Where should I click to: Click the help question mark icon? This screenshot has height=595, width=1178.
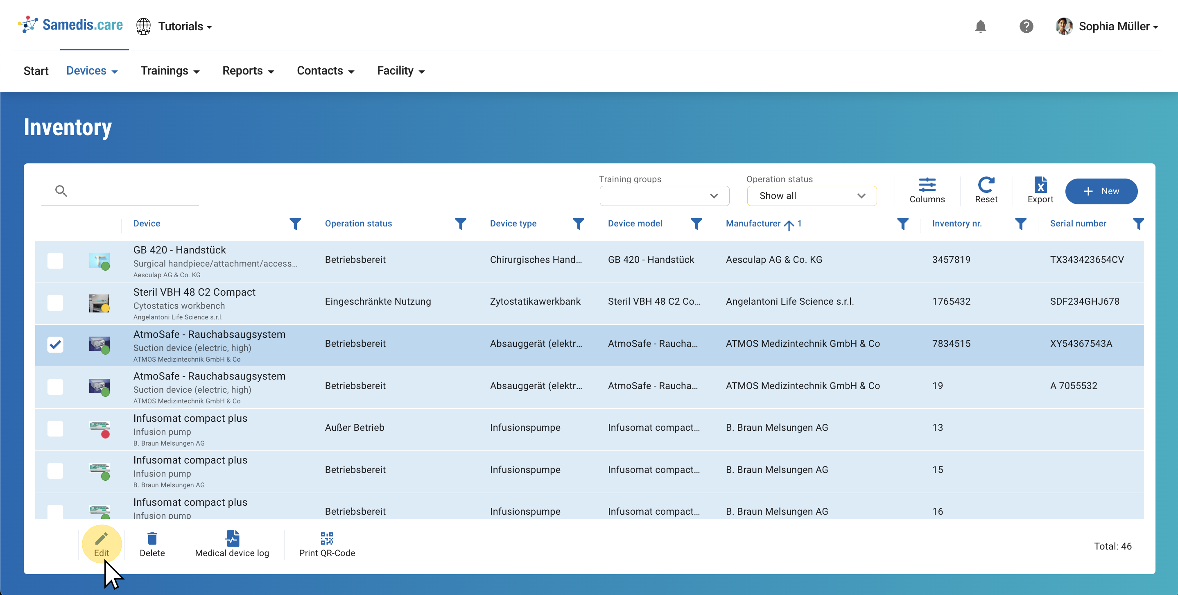tap(1026, 27)
